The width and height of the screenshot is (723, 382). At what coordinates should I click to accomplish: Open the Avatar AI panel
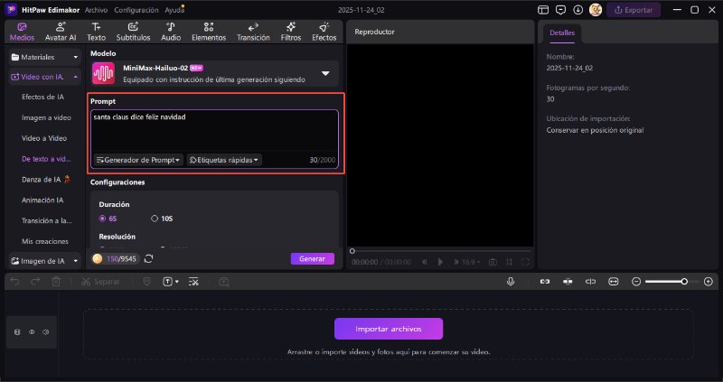click(59, 32)
